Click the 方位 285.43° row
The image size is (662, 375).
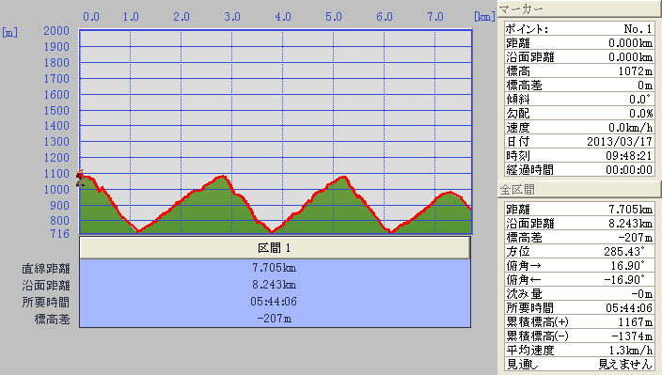579,251
